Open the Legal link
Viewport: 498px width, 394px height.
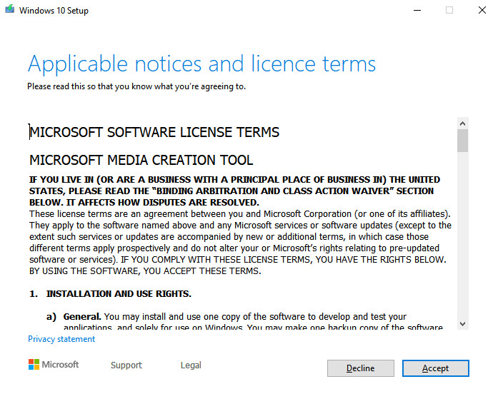pos(191,365)
